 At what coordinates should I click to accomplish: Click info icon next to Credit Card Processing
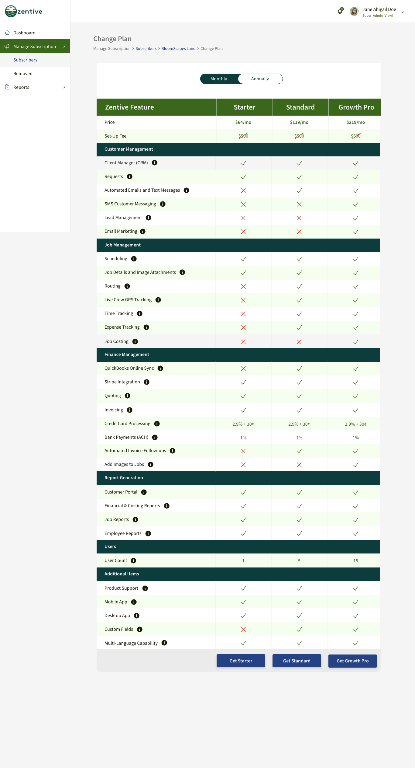[x=157, y=424]
